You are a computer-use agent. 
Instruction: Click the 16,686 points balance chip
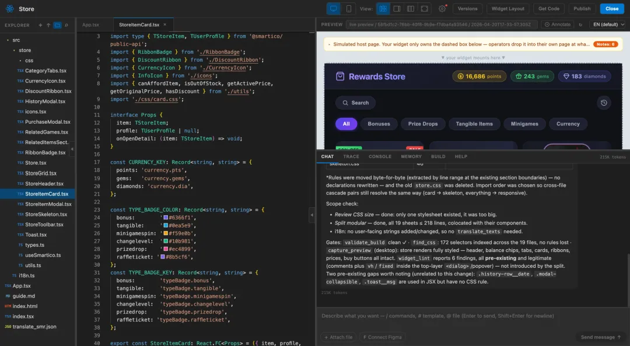(480, 76)
